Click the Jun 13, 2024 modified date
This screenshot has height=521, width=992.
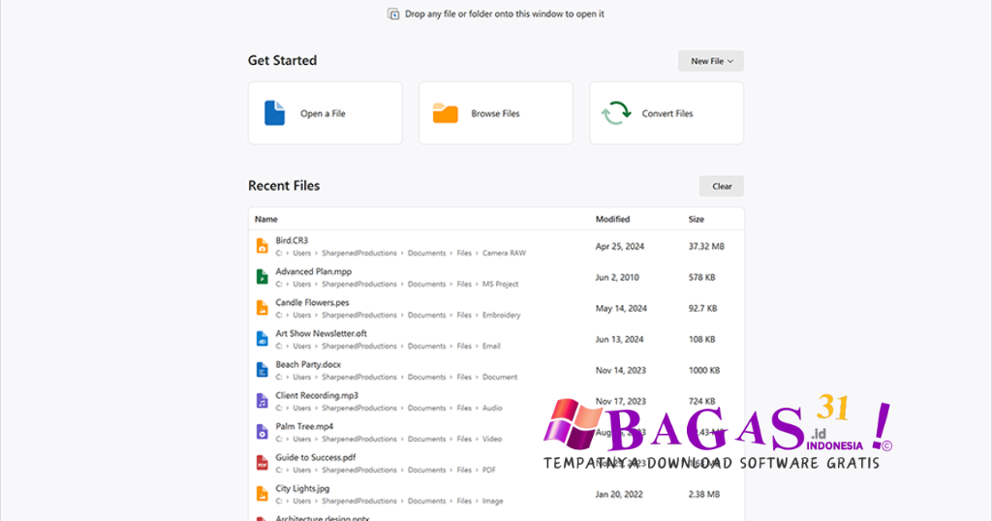click(x=619, y=340)
